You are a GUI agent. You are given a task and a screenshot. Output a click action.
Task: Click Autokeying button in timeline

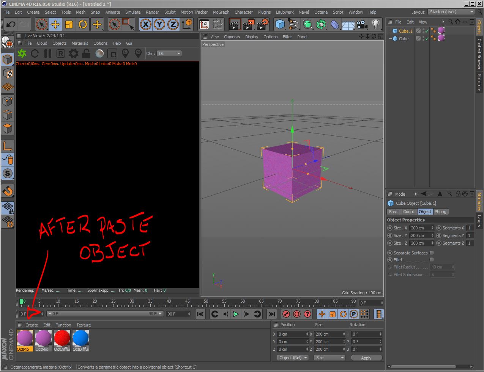click(297, 314)
